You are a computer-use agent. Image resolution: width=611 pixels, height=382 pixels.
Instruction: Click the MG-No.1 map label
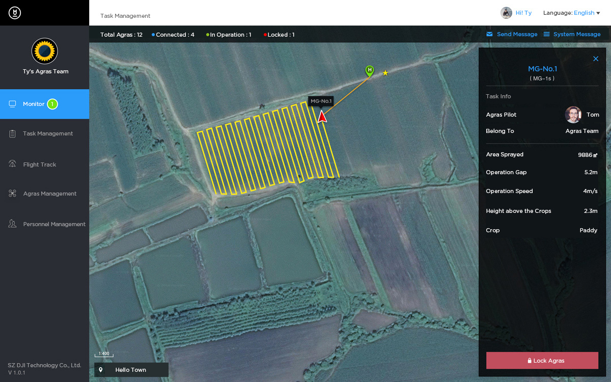(321, 101)
